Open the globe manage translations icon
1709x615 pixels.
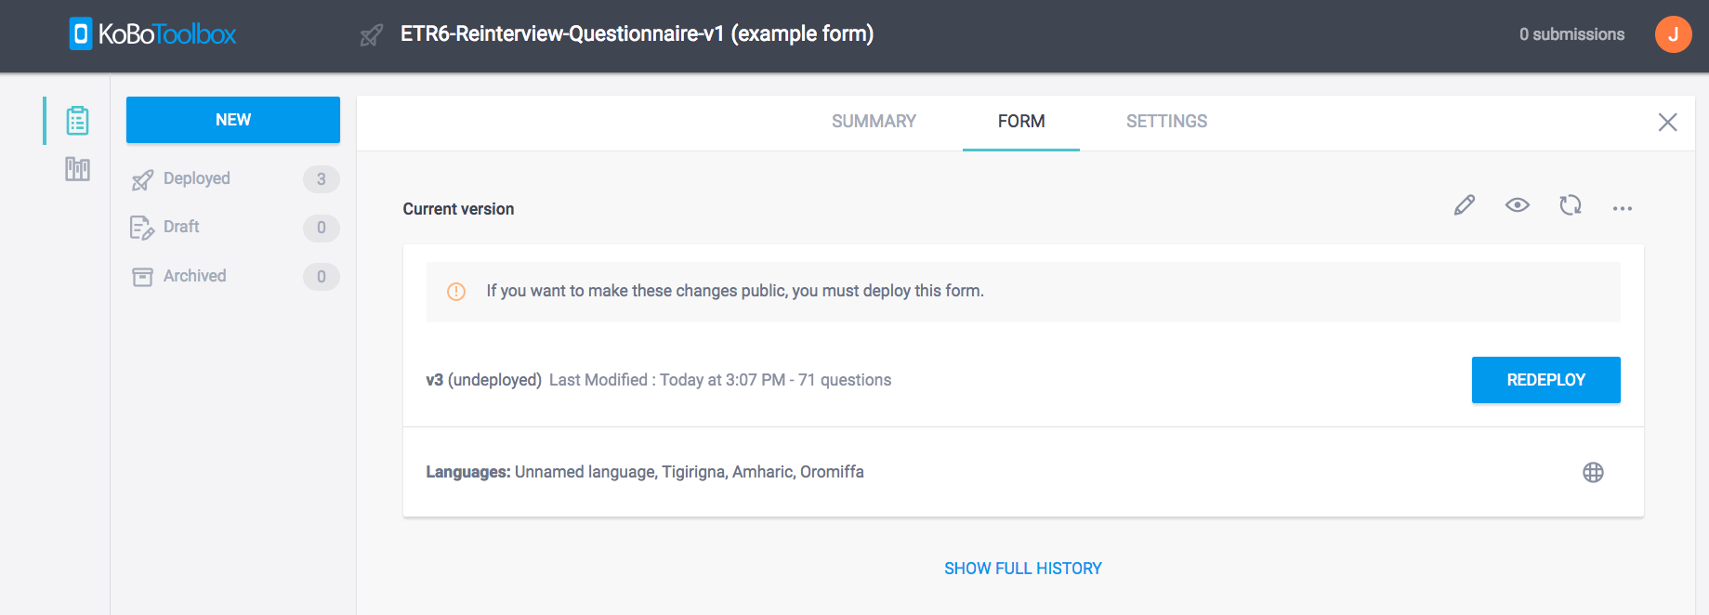point(1593,473)
